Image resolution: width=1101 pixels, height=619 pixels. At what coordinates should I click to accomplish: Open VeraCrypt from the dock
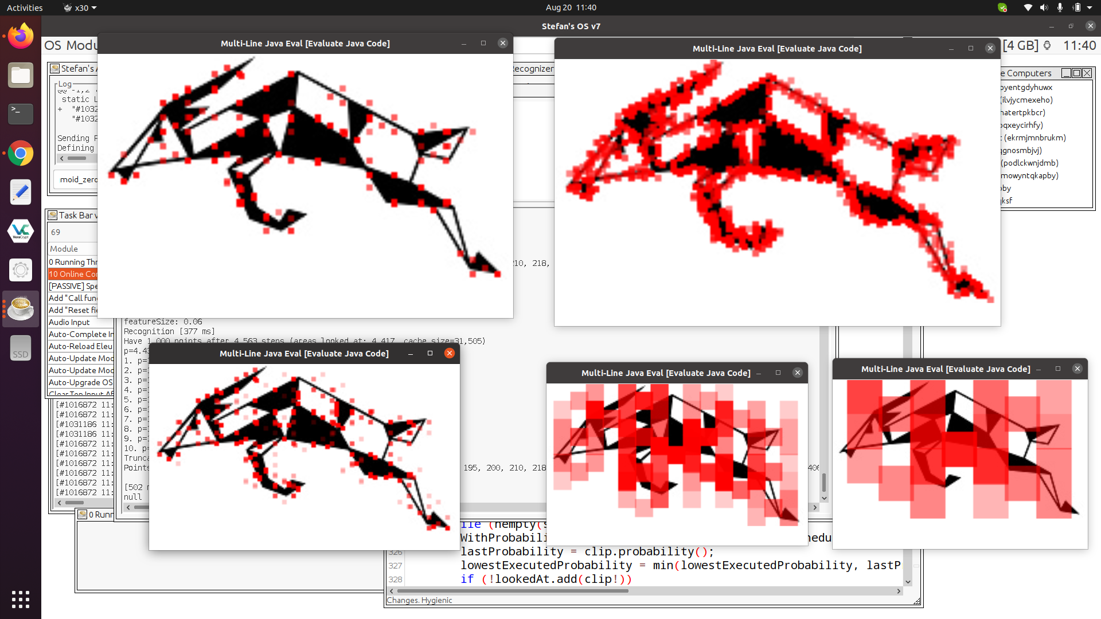pos(21,231)
